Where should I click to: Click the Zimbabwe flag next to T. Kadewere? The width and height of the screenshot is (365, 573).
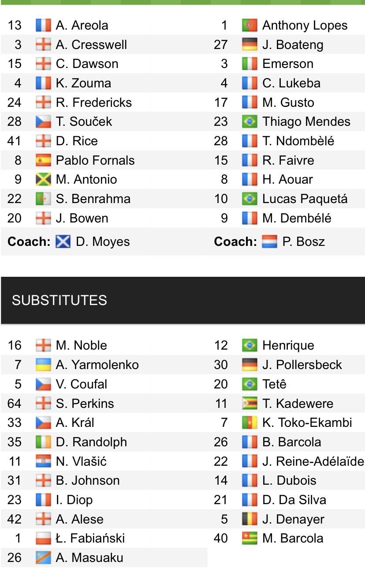[x=250, y=403]
